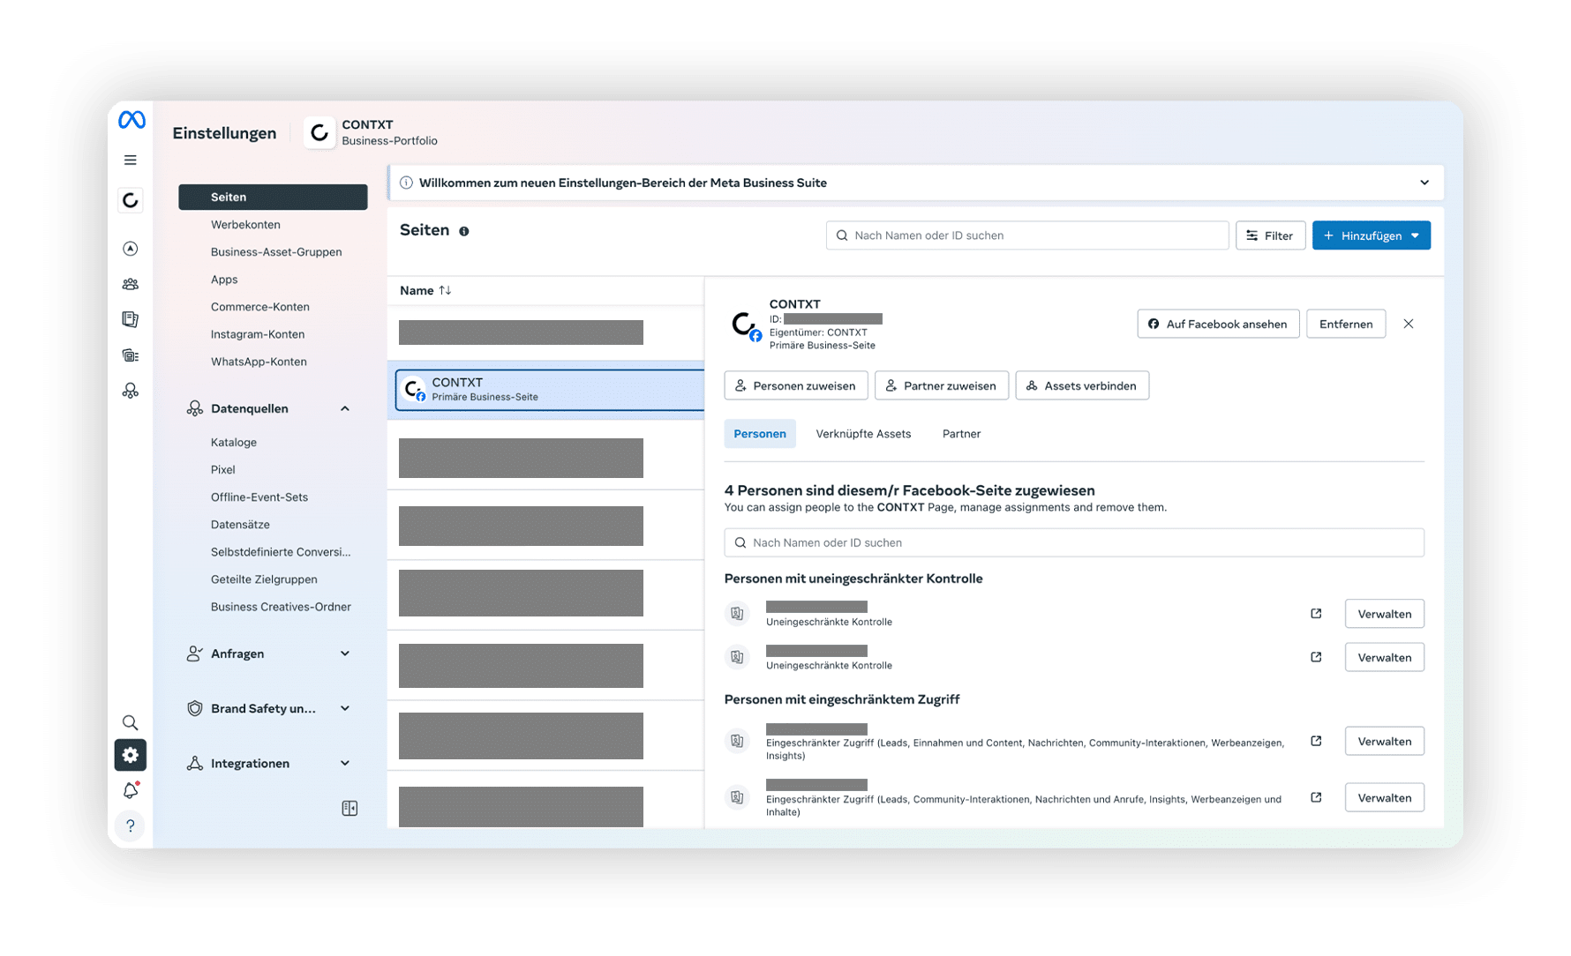Expand the Brand Safety section chevron

click(x=345, y=708)
